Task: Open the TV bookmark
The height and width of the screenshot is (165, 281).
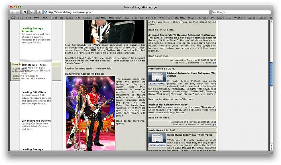Action: coord(212,18)
